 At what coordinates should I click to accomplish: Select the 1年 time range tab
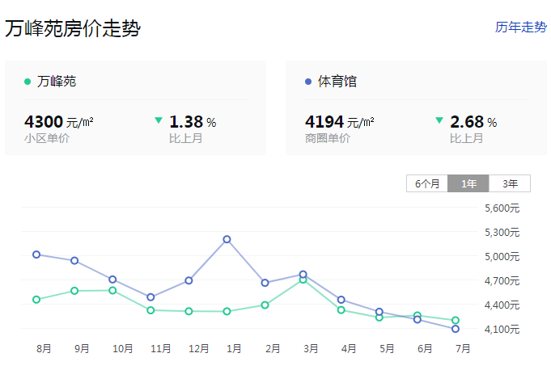(468, 183)
